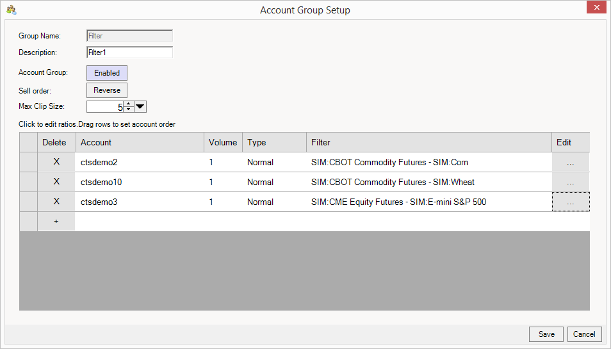Viewport: 611px width, 349px height.
Task: Open edit ellipsis for SIM:Wheat filter
Action: pos(570,183)
